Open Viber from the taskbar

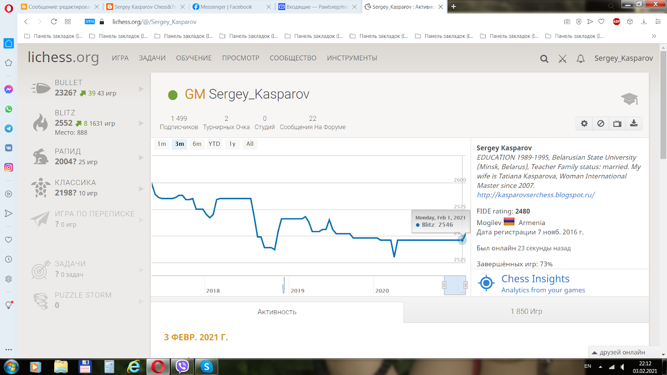point(182,367)
